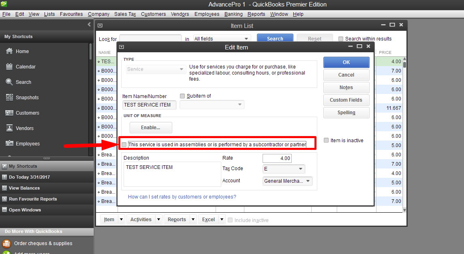Click the Employees icon in sidebar

pyautogui.click(x=9, y=144)
